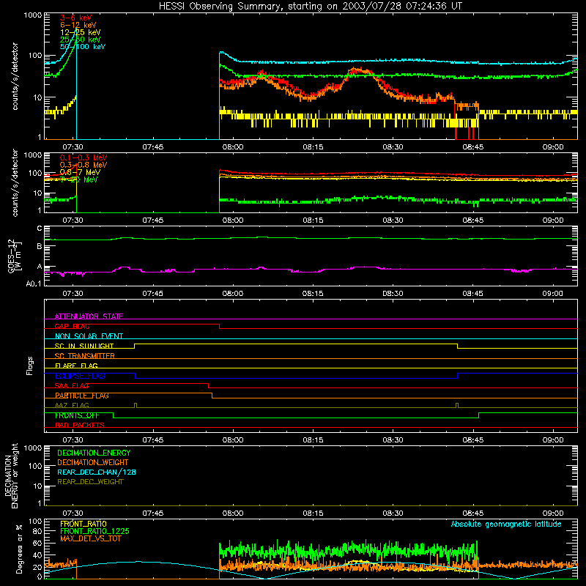The image size is (586, 586).
Task: Click the Flags vertical axis title
Action: pos(30,366)
